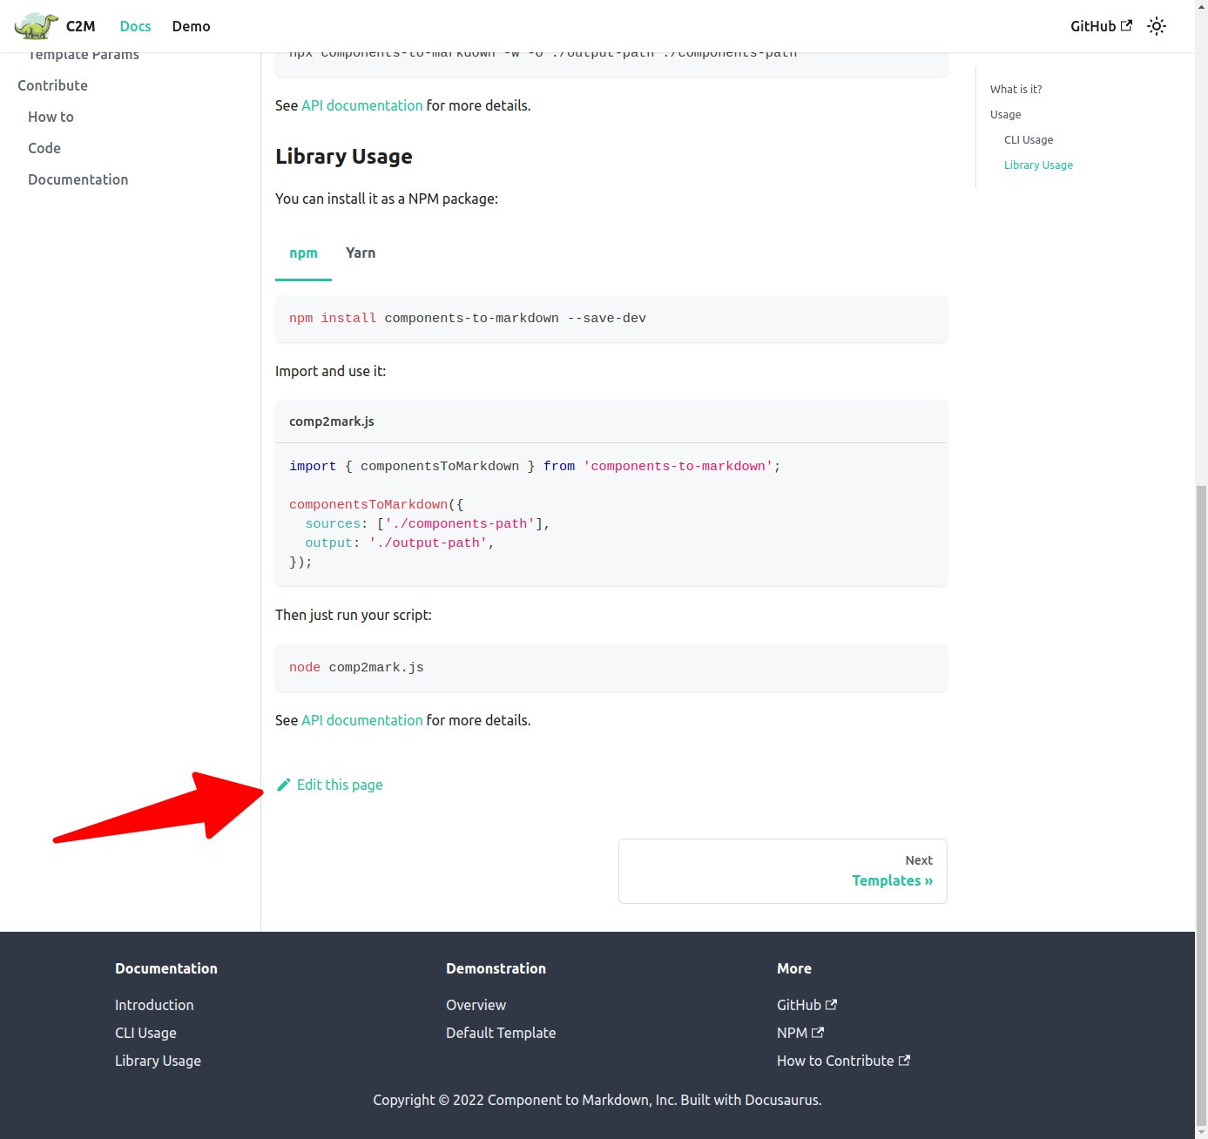1208x1139 pixels.
Task: Open GitHub link in the navbar
Action: point(1101,26)
